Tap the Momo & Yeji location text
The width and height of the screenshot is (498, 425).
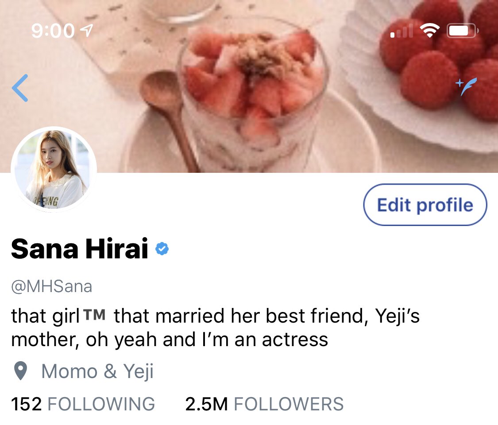(97, 371)
